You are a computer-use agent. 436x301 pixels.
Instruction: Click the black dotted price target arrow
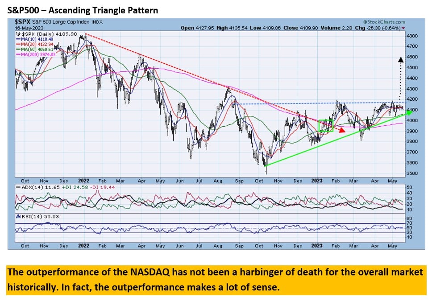400,71
